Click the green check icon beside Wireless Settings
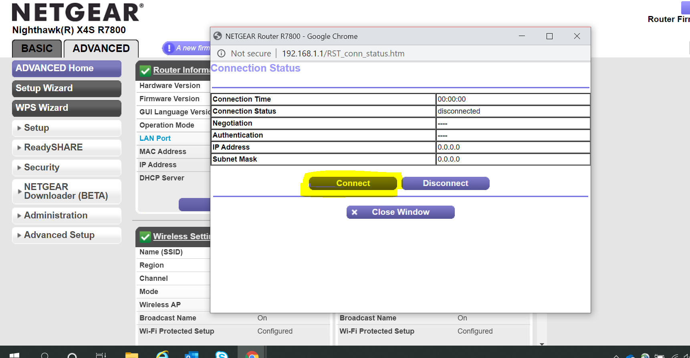690x358 pixels. coord(145,237)
